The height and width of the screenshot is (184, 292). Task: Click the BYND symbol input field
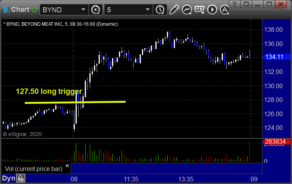click(64, 10)
